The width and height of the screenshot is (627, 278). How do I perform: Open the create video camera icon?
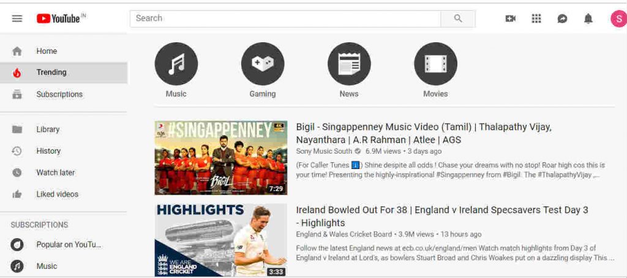coord(510,18)
